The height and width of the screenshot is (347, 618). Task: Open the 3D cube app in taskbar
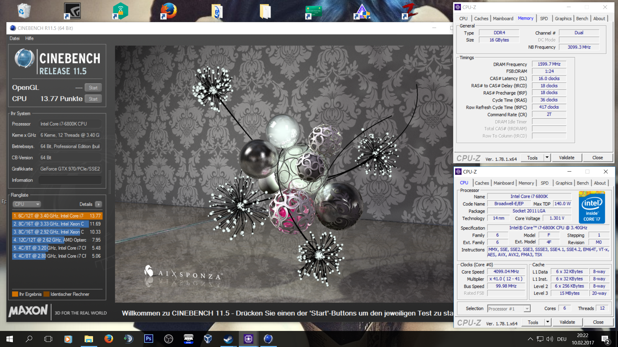pyautogui.click(x=208, y=339)
